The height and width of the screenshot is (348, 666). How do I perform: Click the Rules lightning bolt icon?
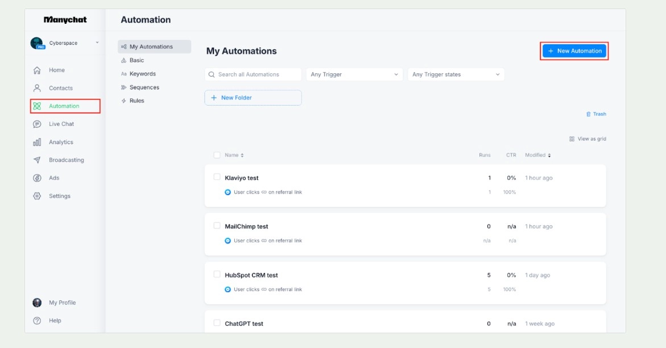point(123,101)
